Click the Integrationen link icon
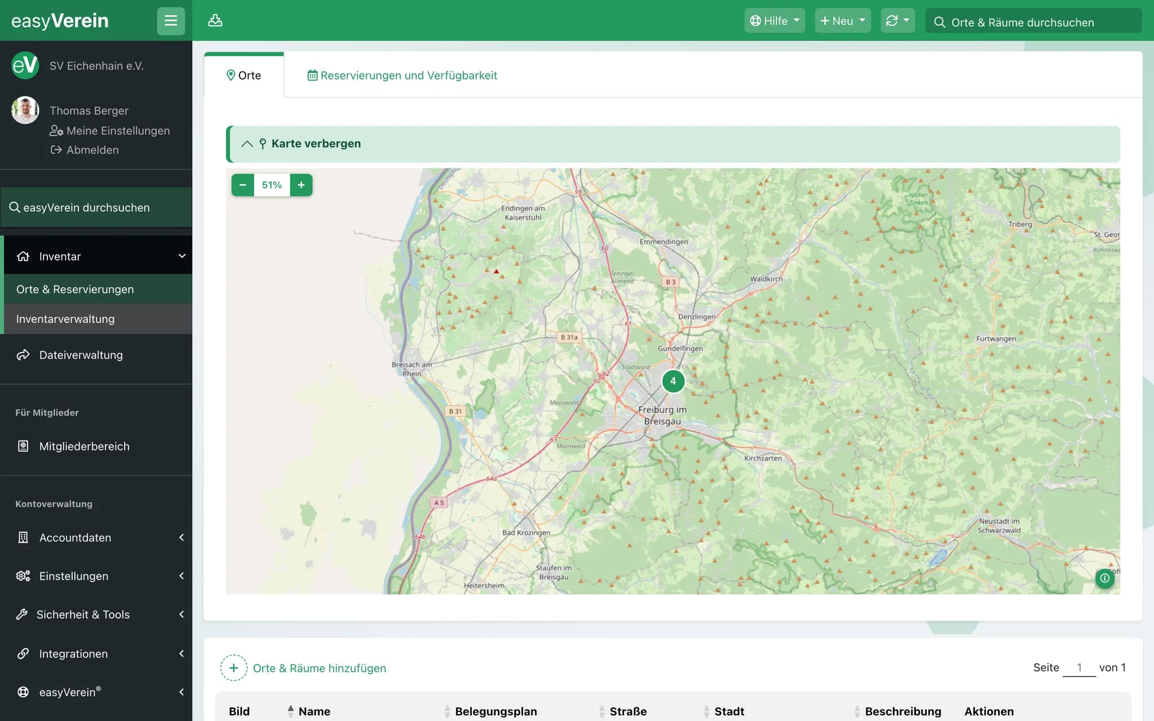 [23, 653]
